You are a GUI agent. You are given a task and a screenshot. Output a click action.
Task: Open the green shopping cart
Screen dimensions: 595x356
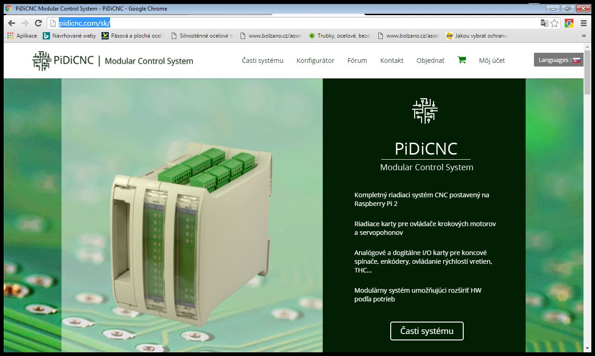[x=461, y=60]
